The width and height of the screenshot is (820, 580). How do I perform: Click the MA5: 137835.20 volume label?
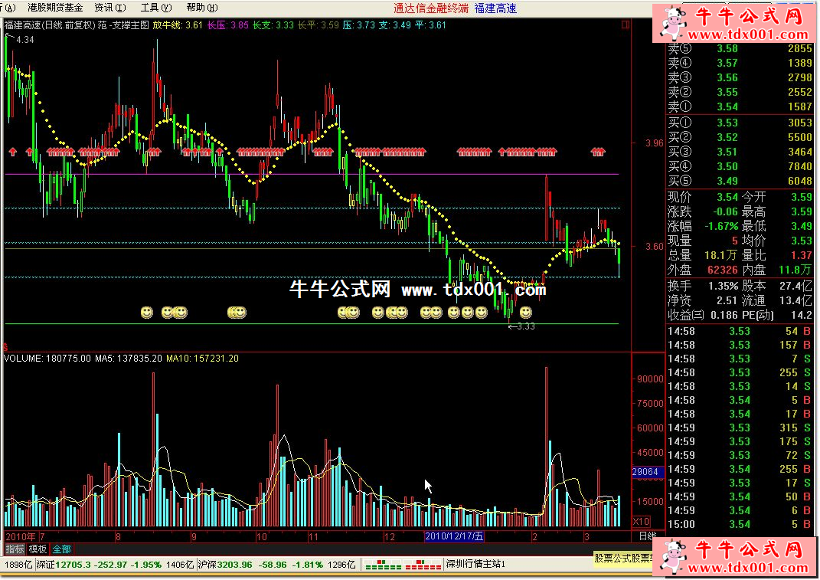point(128,359)
